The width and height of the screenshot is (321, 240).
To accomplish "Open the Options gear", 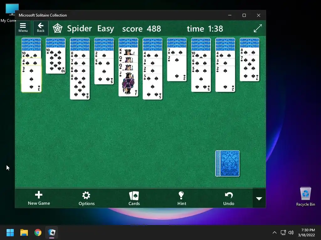I will [x=87, y=198].
